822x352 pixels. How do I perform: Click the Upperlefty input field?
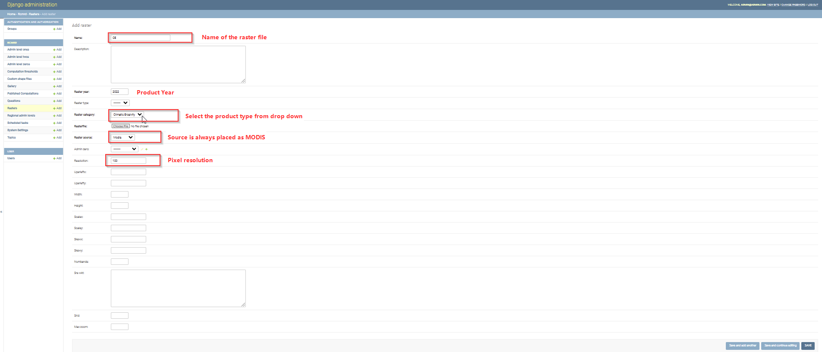(x=129, y=183)
